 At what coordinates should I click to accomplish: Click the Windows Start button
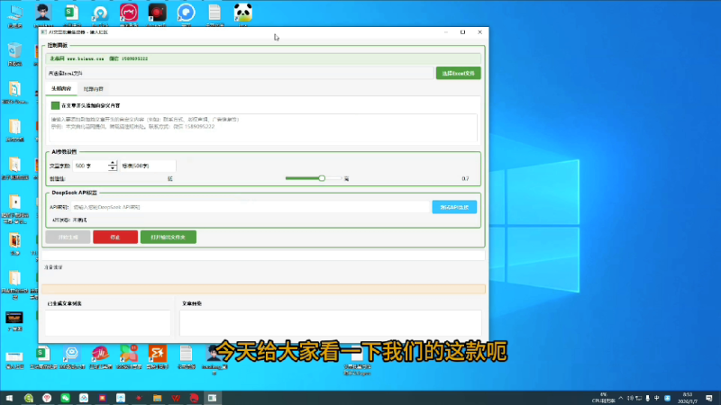[x=9, y=397]
